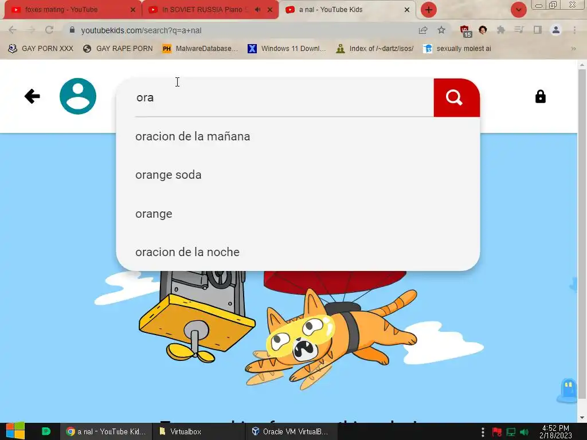Open the network tray icon
This screenshot has height=440, width=587.
(511, 432)
